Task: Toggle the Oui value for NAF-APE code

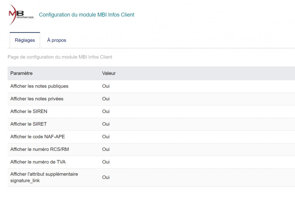Action: tap(106, 137)
